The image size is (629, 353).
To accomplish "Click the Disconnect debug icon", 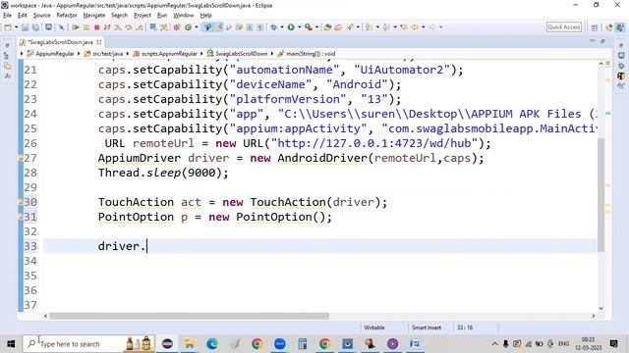I will coord(107,27).
